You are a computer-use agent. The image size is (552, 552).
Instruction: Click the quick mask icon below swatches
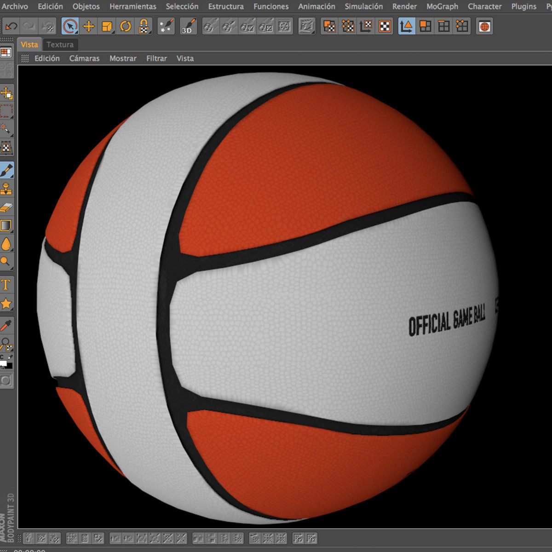6,380
